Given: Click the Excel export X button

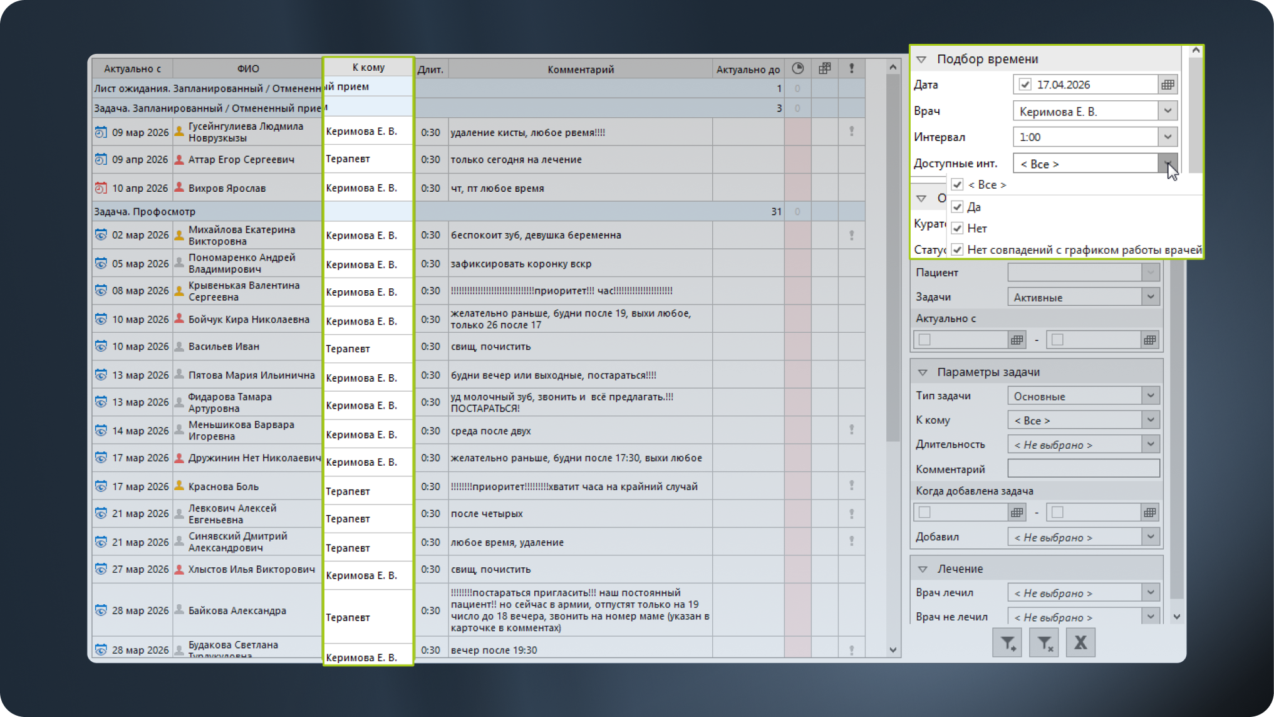Looking at the screenshot, I should tap(1080, 643).
